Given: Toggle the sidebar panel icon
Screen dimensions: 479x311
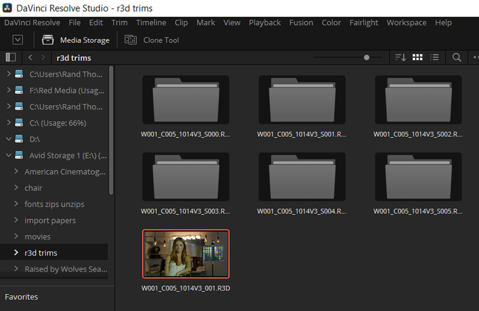Looking at the screenshot, I should [11, 58].
